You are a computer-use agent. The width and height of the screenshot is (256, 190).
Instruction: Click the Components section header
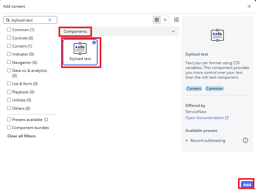(x=75, y=31)
